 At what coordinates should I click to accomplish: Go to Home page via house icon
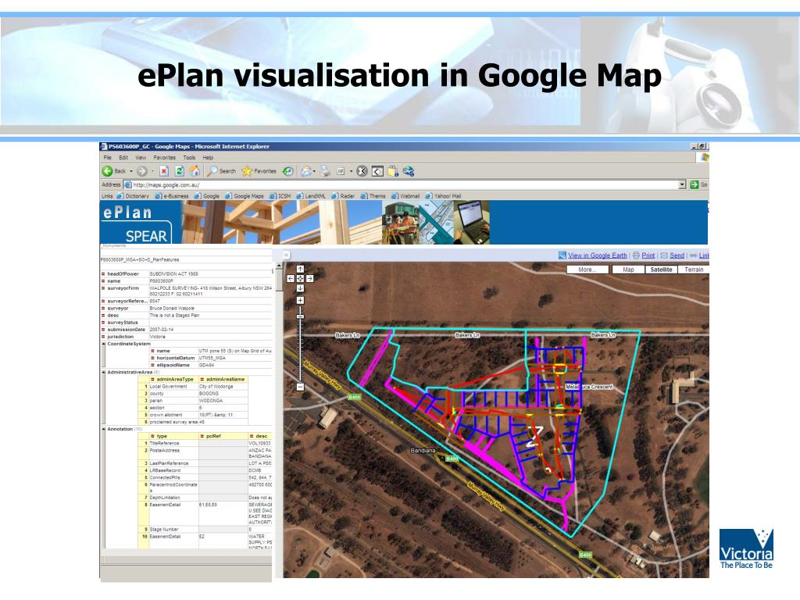click(x=195, y=171)
